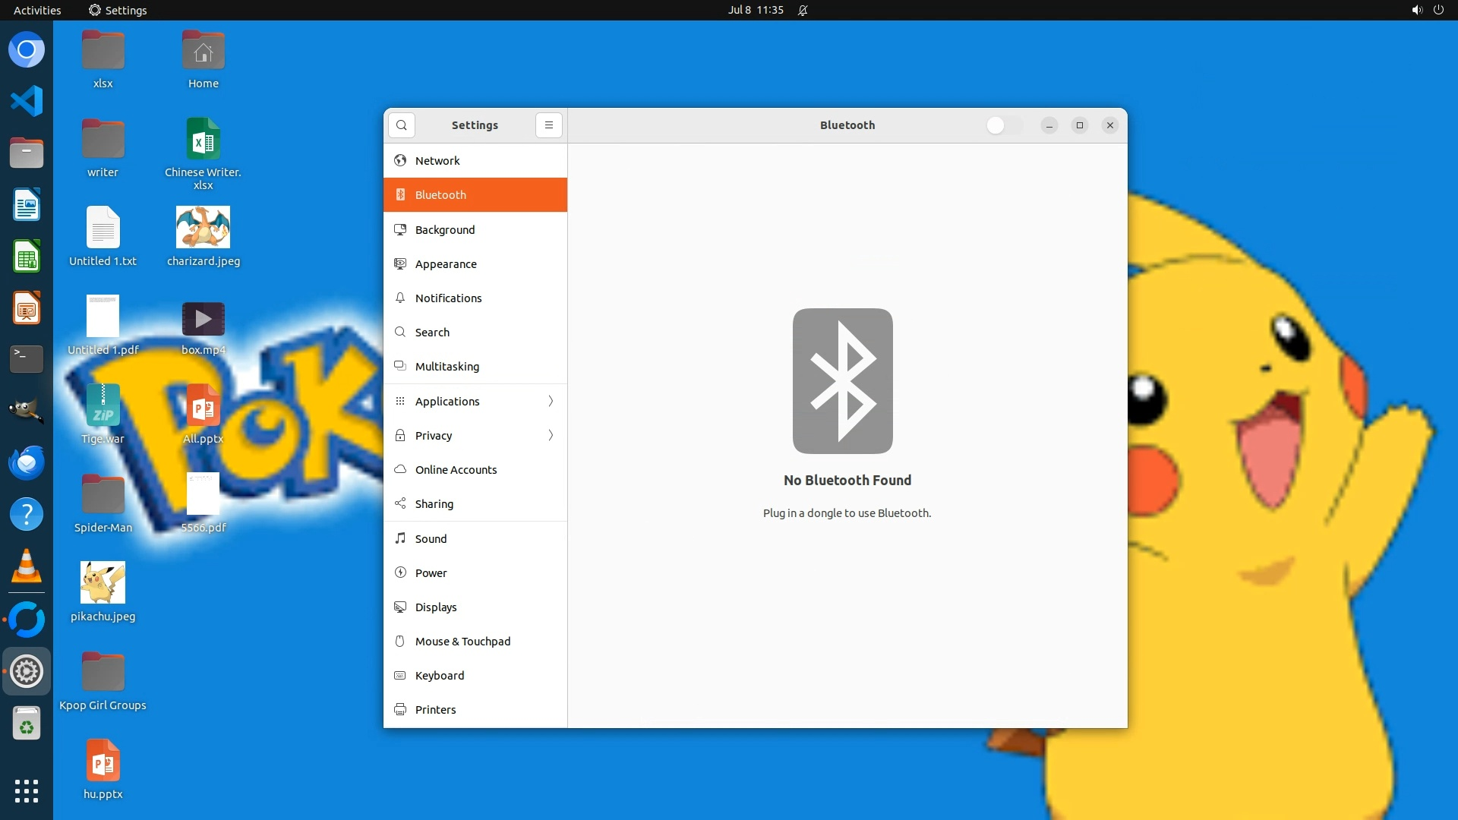Click the Online Accounts cloud icon

[400, 469]
